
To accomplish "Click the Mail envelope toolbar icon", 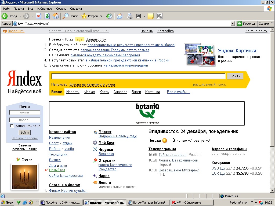I will 120,16.
